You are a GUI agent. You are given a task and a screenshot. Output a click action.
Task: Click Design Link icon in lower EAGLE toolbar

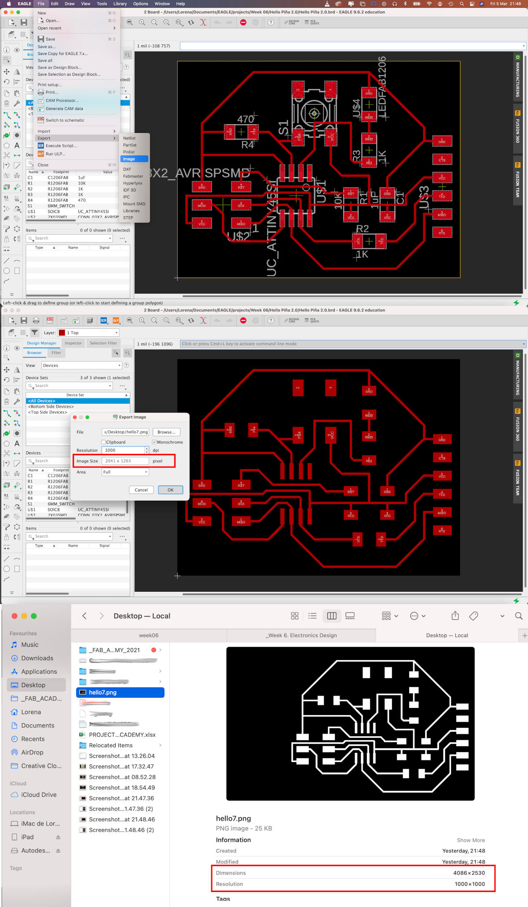(292, 321)
